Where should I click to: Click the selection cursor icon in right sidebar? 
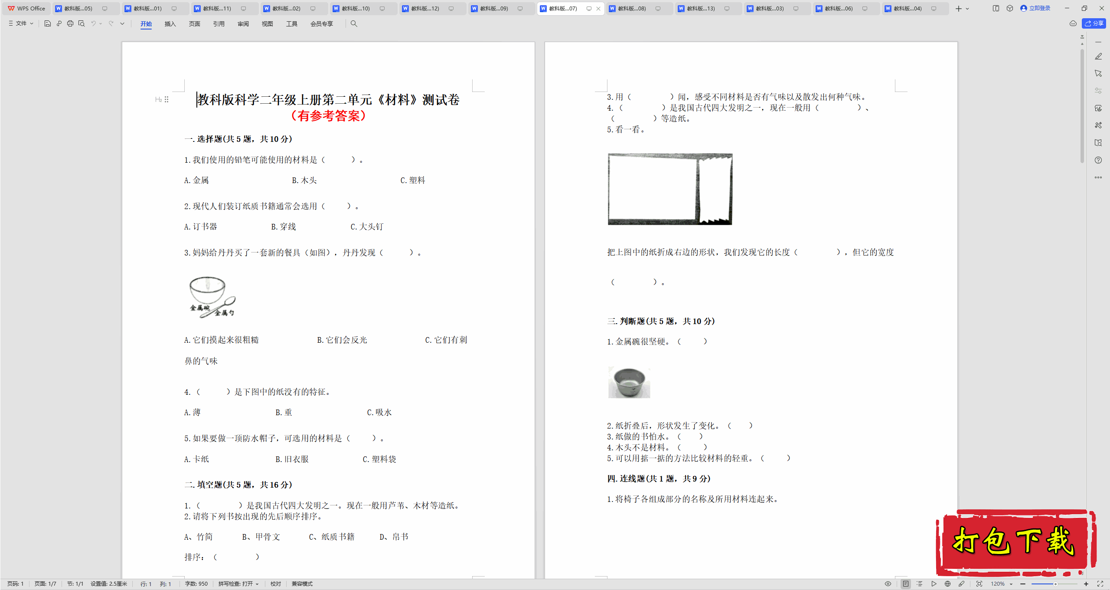1098,73
